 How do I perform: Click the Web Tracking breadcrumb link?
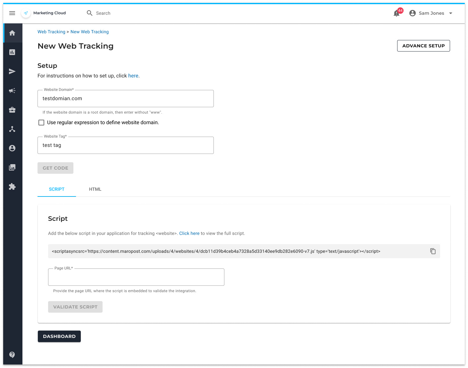click(x=51, y=32)
